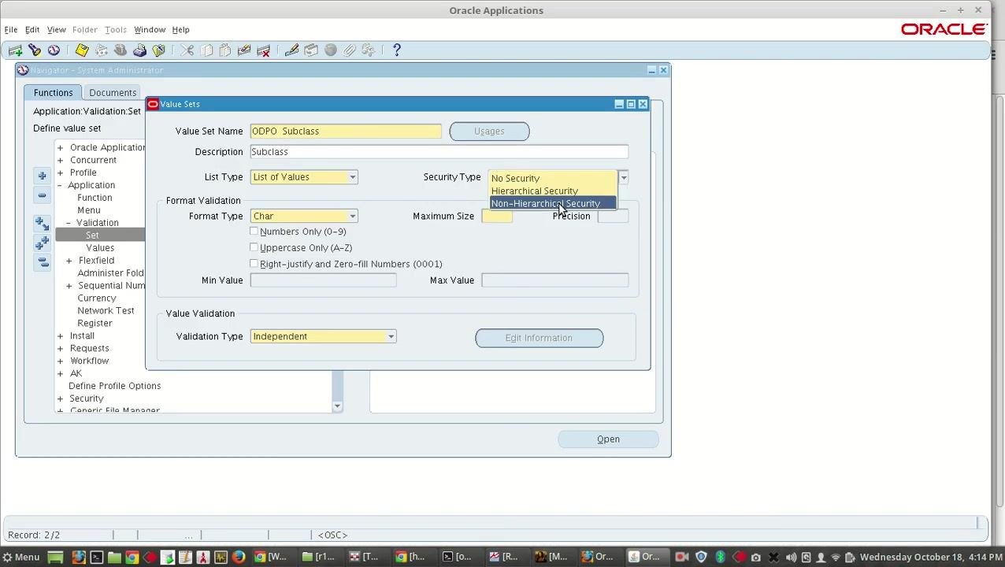Check Right-justify and Zero-fill Numbers

pyautogui.click(x=254, y=264)
